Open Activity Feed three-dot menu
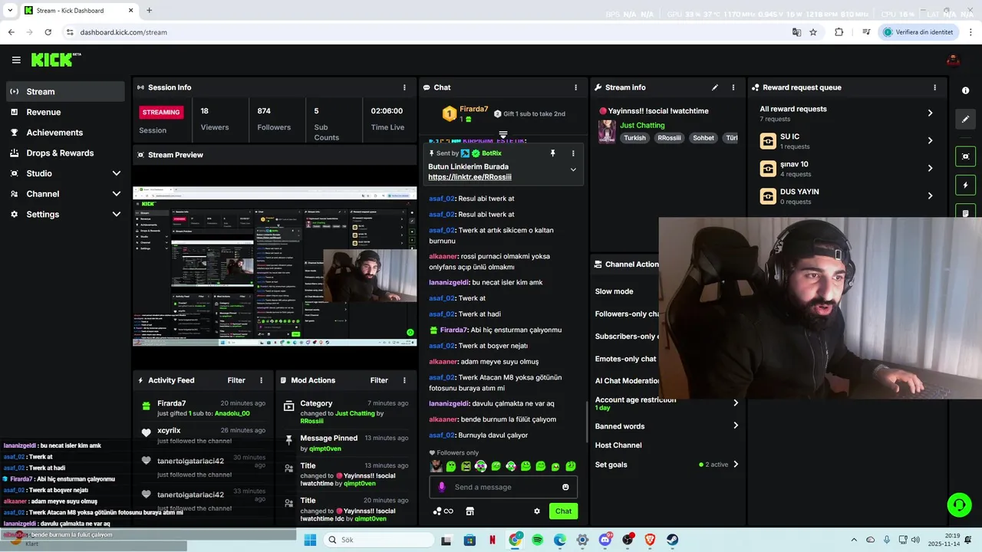This screenshot has height=552, width=982. click(261, 380)
